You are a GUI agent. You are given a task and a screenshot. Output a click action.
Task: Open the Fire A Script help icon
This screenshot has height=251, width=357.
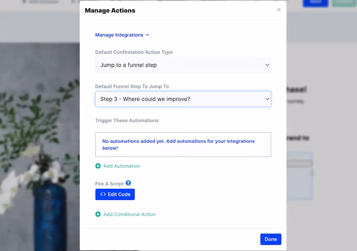click(128, 183)
